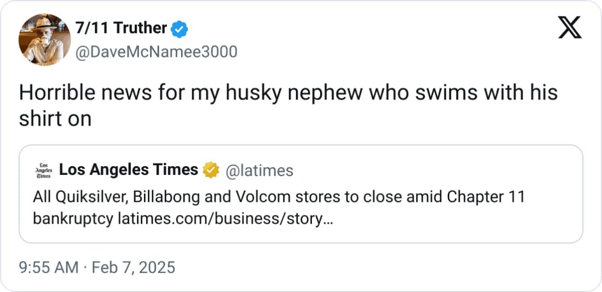Click the X logo in the corner
The width and height of the screenshot is (602, 292).
coord(570,27)
